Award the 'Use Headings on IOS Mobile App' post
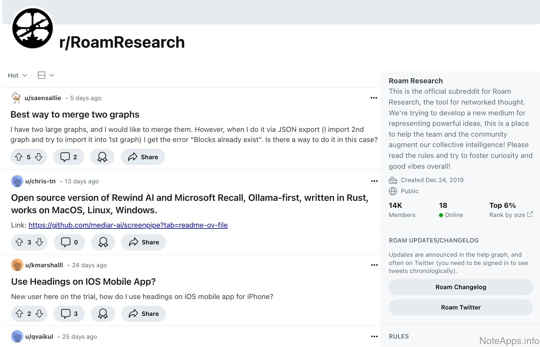Screen dimensions: 540x347 [x=103, y=314]
